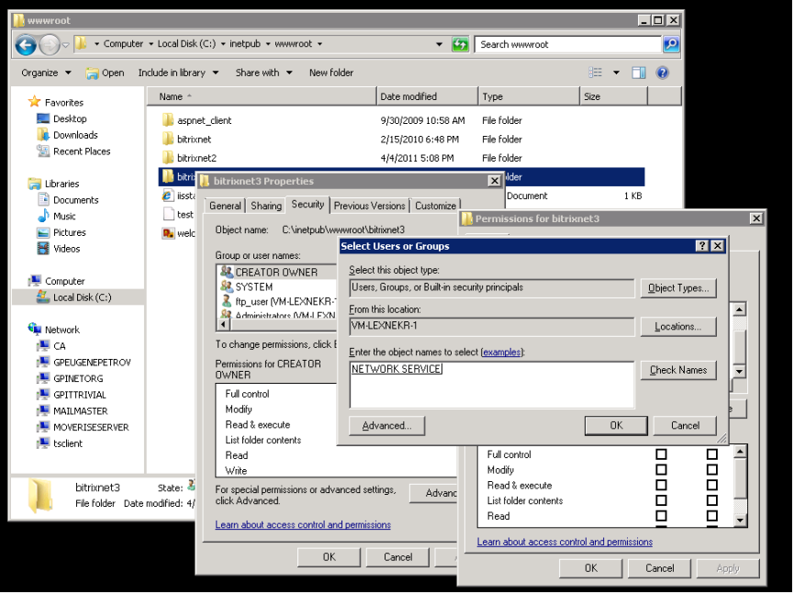Screen dimensions: 794x594
Task: Click the Locations button
Action: point(678,327)
